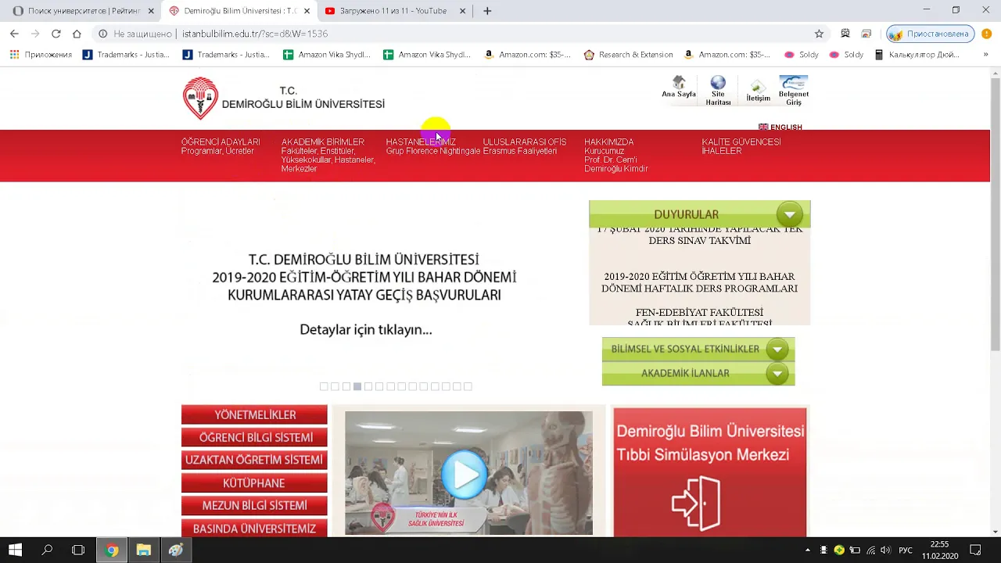Expand AKADEMİK İLANLAR section
This screenshot has width=1001, height=563.
click(x=777, y=374)
